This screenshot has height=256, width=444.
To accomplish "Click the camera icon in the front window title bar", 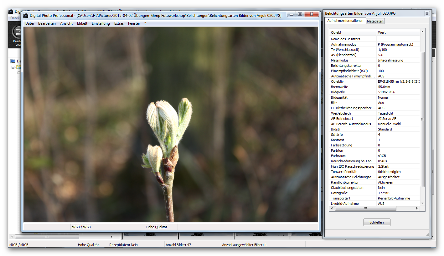I will coord(26,15).
